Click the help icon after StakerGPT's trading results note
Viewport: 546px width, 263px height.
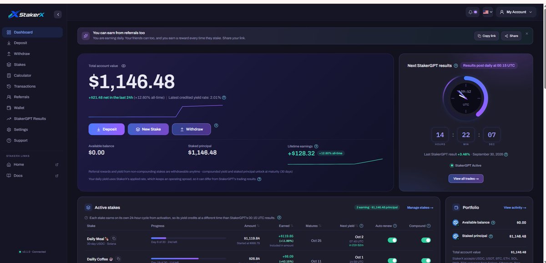click(x=259, y=179)
